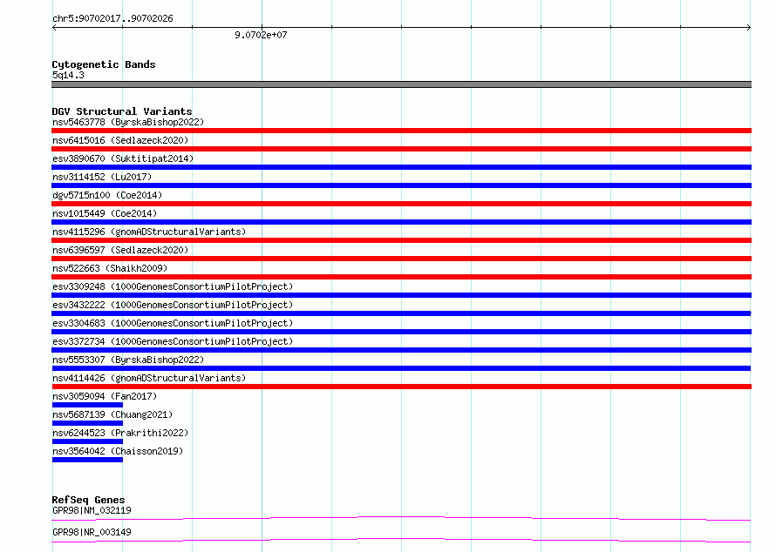Open variant nsv5687139 (Chuang2021) label
Screen dimensions: 776x552
[112, 414]
